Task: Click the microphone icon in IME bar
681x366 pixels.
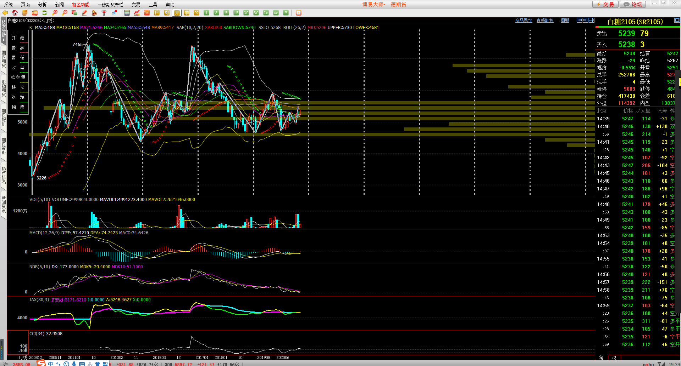Action: tap(74, 364)
